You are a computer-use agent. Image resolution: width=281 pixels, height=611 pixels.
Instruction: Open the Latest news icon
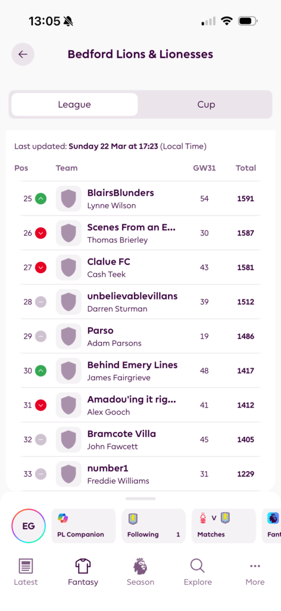[x=26, y=566]
